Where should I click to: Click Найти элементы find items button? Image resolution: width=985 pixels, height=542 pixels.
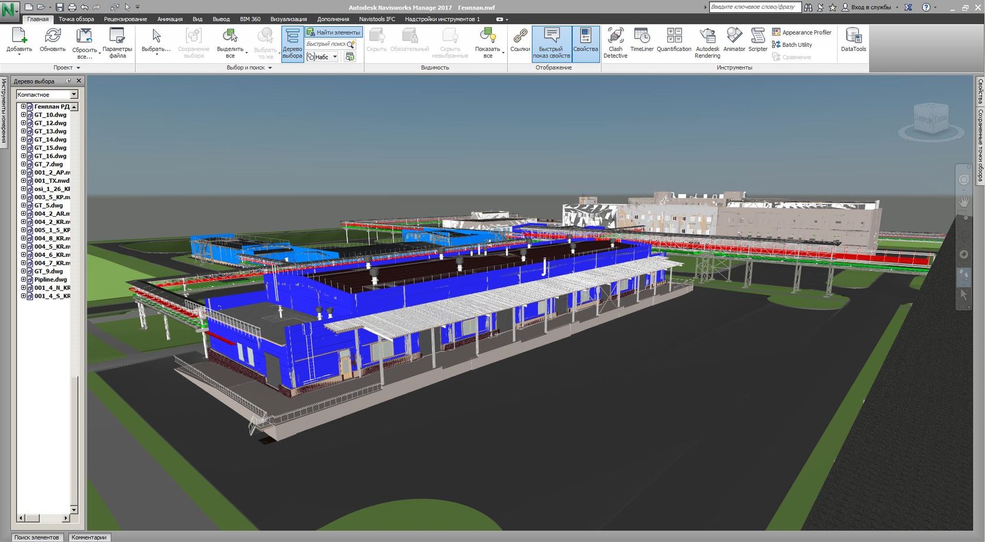334,32
